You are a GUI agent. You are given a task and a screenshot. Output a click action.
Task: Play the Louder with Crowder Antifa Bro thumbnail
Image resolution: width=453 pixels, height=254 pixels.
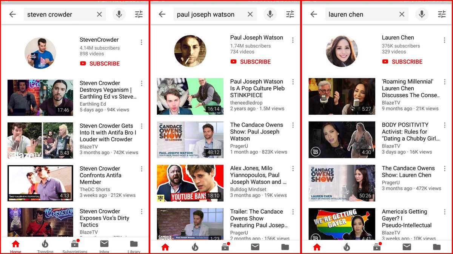(x=40, y=140)
